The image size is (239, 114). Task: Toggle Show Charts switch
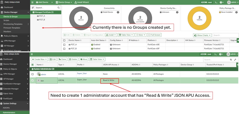[195, 35]
